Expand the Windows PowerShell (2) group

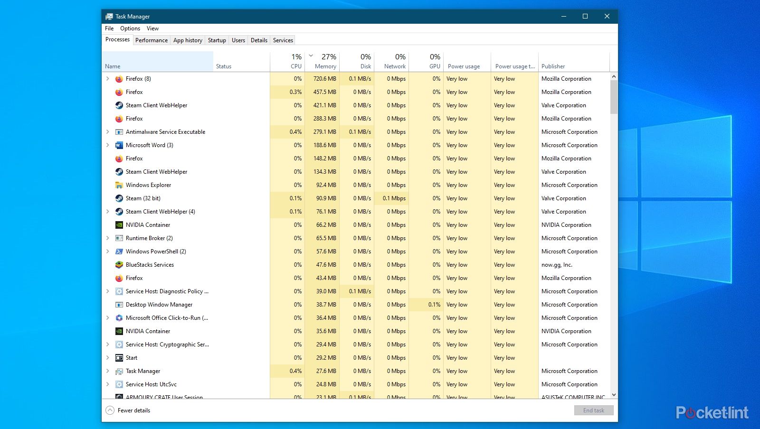[x=108, y=252]
